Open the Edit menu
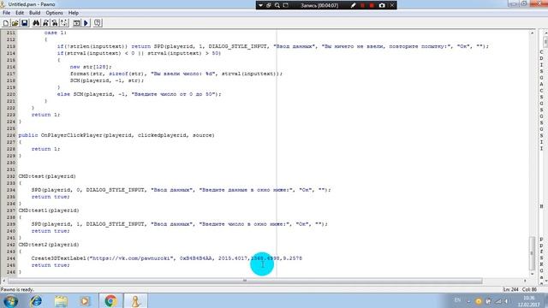Viewport: 548px width, 308px height. pyautogui.click(x=20, y=13)
